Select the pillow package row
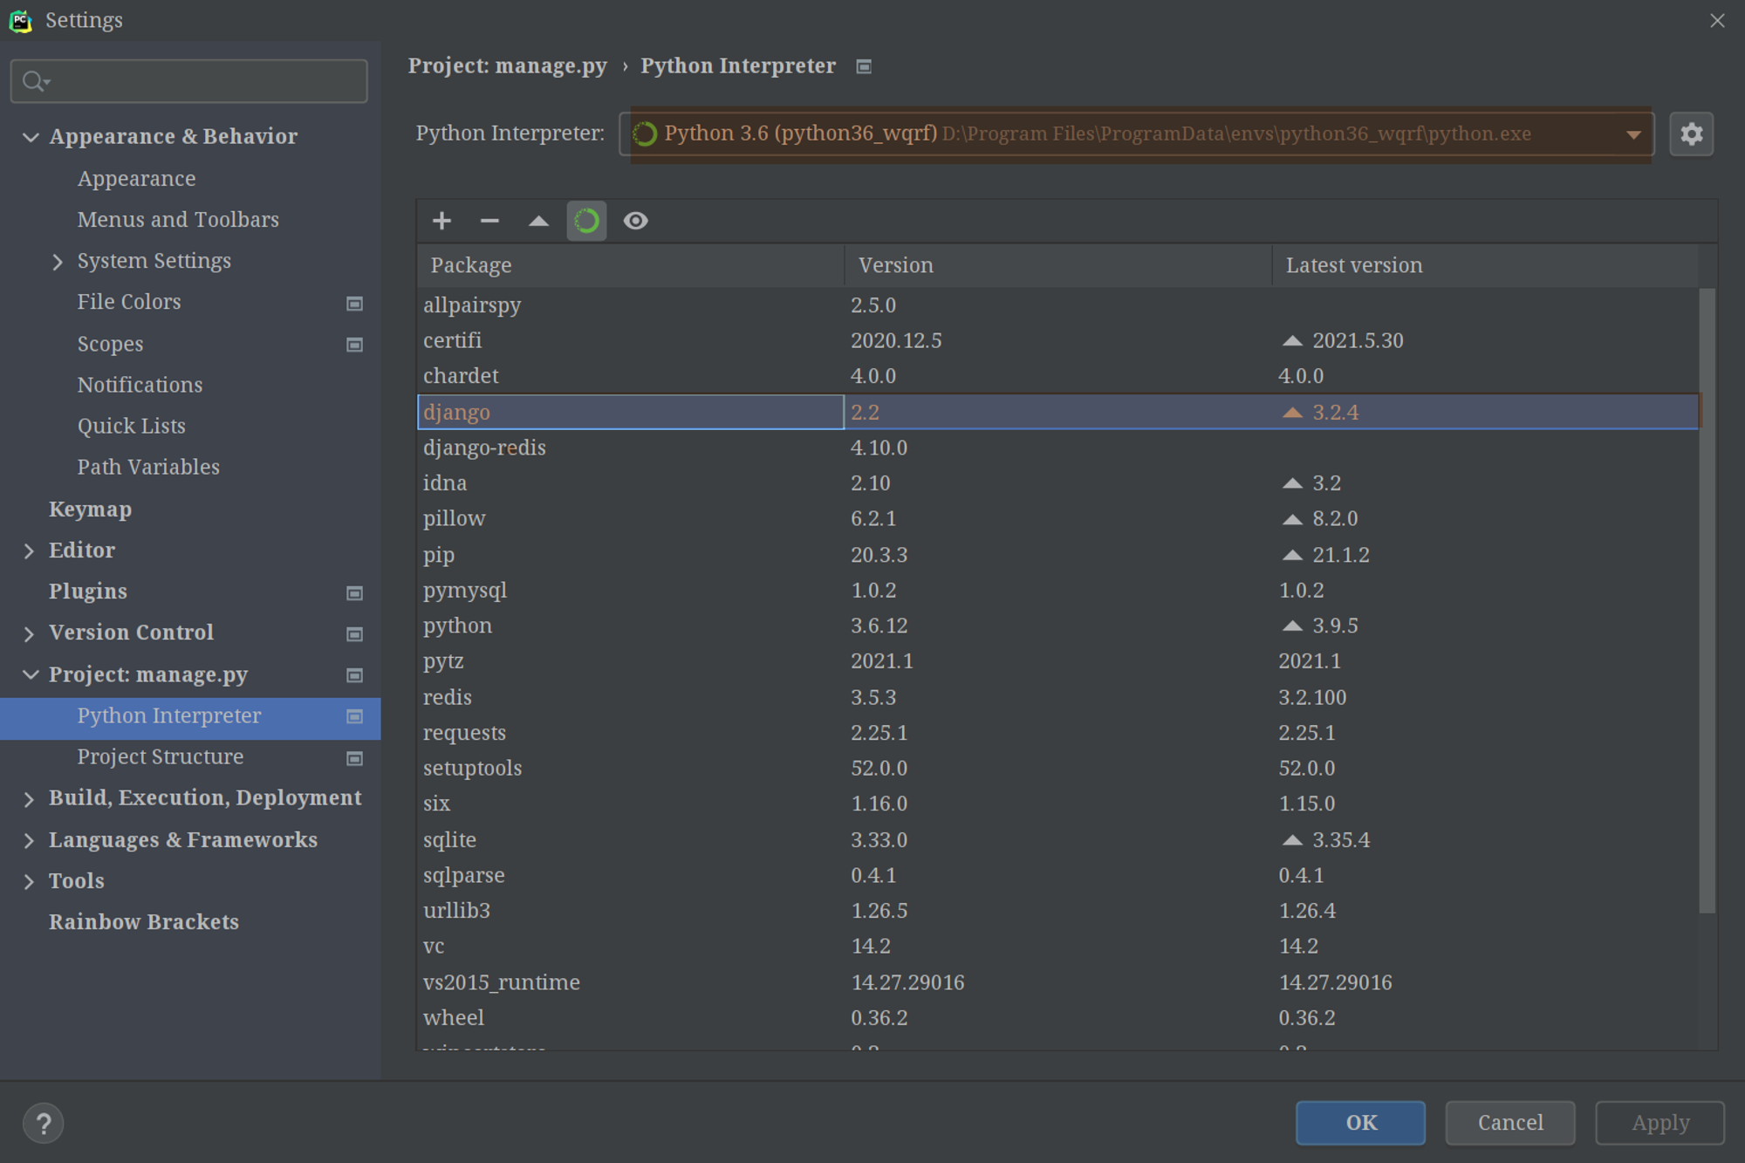 1057,519
